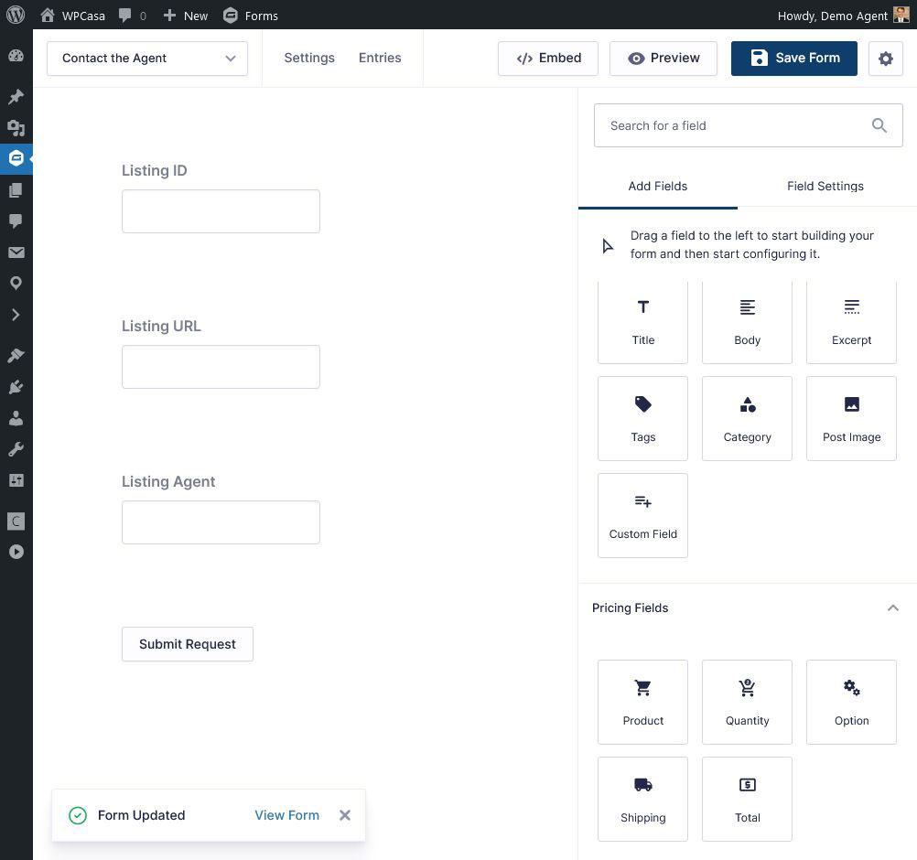The width and height of the screenshot is (917, 860).
Task: Expand the WordPress sidebar chevron item
Action: tap(16, 315)
